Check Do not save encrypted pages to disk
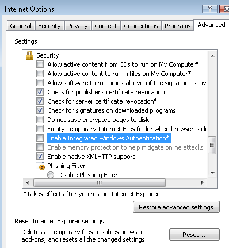229x248 pixels. 40,120
